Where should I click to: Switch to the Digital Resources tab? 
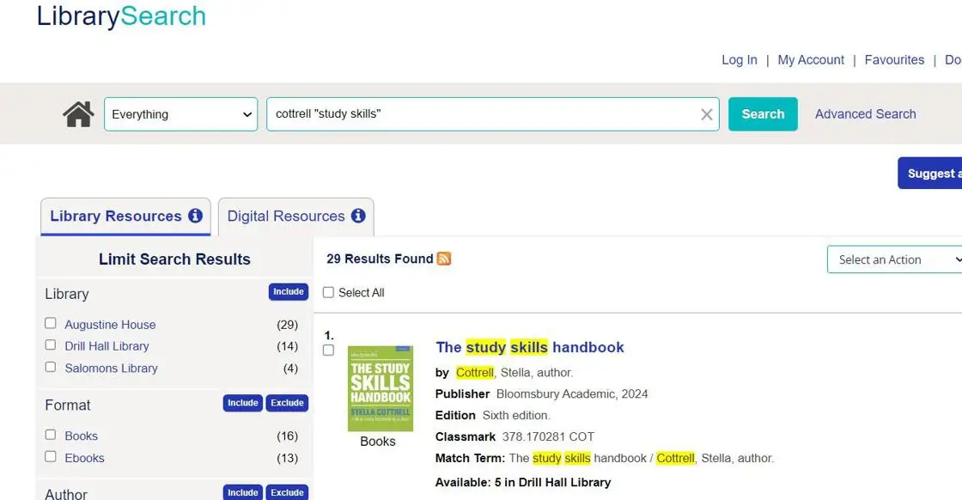coord(285,216)
